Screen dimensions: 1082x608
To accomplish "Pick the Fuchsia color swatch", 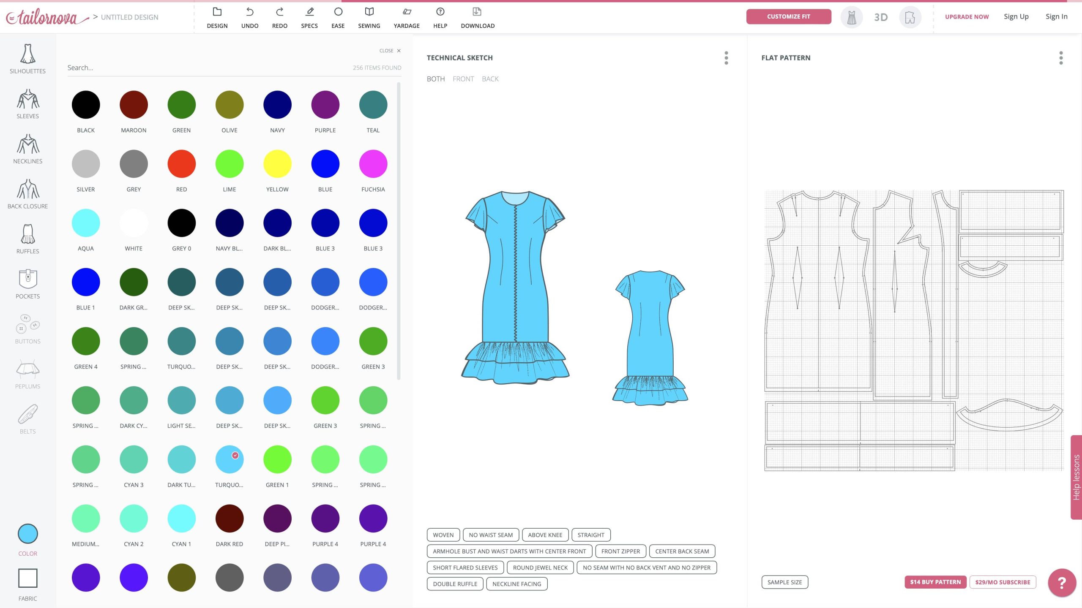I will (x=373, y=164).
